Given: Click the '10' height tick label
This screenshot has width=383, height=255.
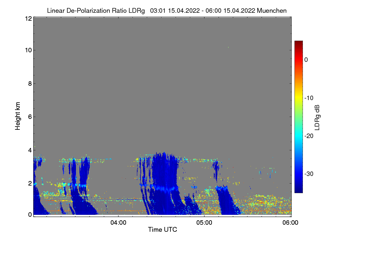Looking at the screenshot, I should [x=28, y=50].
